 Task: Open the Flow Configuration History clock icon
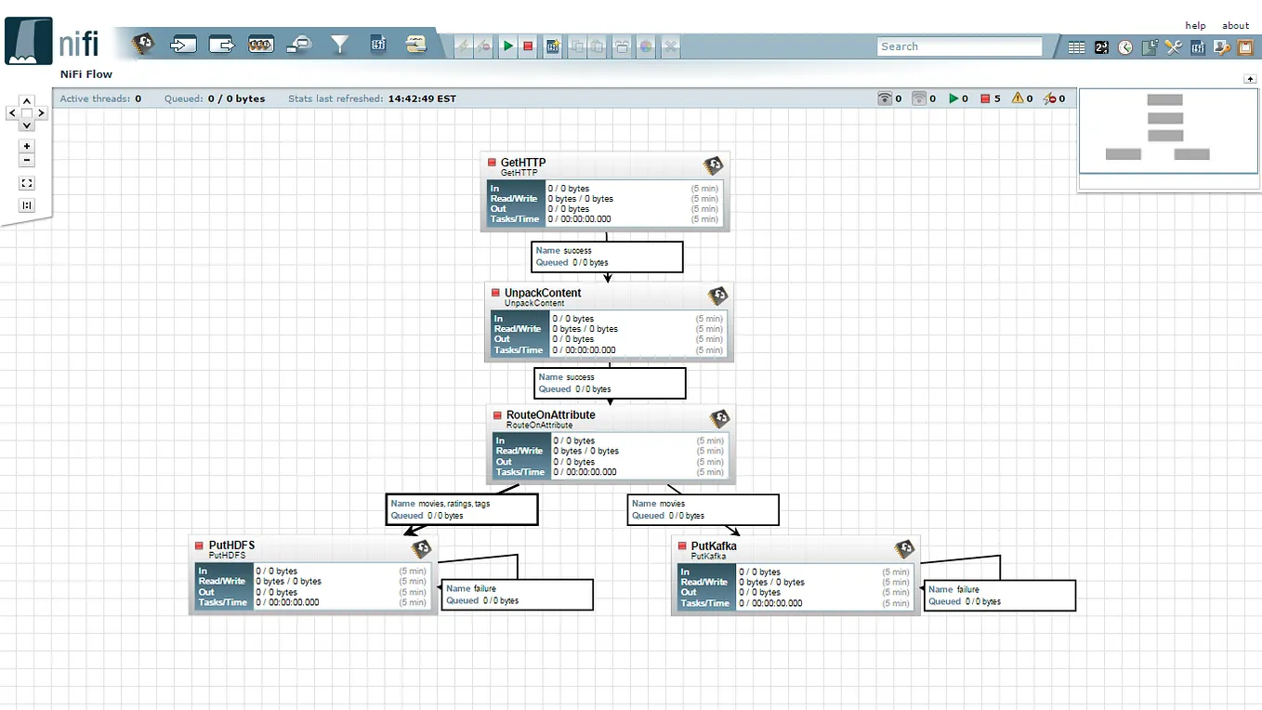[x=1125, y=47]
